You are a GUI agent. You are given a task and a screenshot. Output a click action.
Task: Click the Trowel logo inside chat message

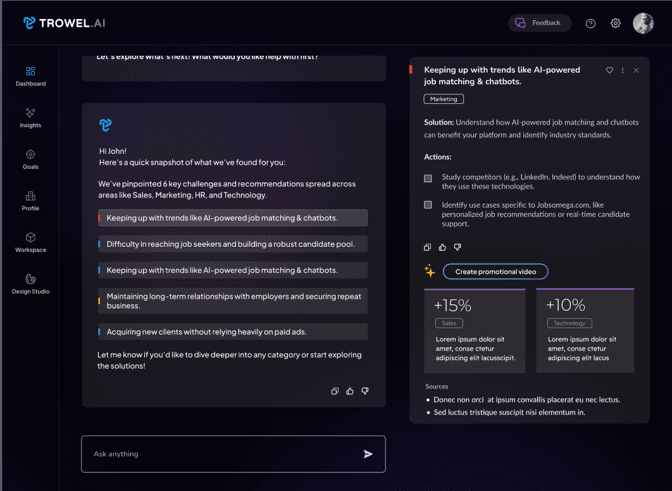pos(106,125)
